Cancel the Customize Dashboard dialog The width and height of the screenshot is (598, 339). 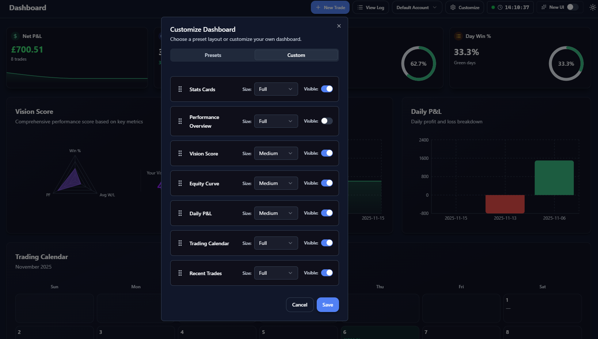click(300, 304)
